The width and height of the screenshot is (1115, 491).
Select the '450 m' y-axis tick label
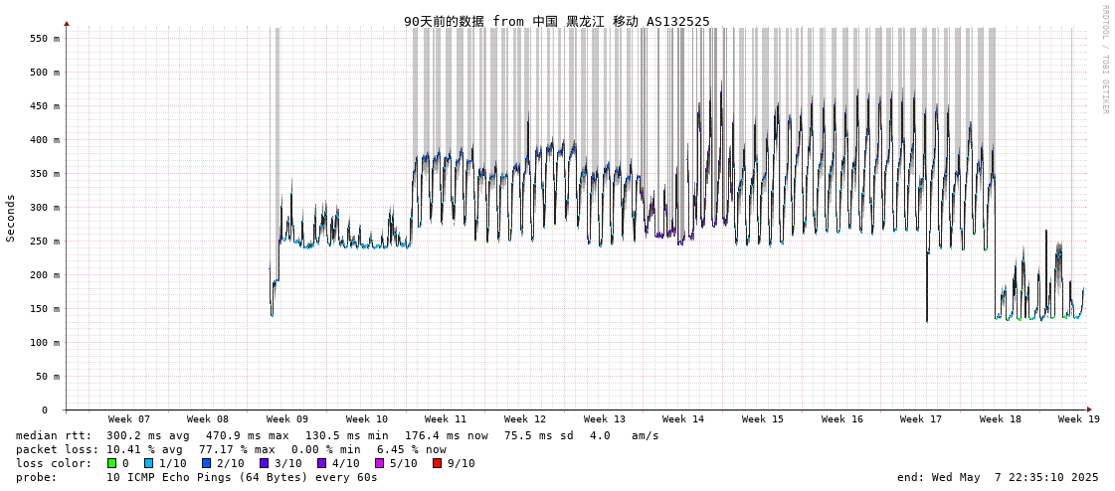[46, 106]
